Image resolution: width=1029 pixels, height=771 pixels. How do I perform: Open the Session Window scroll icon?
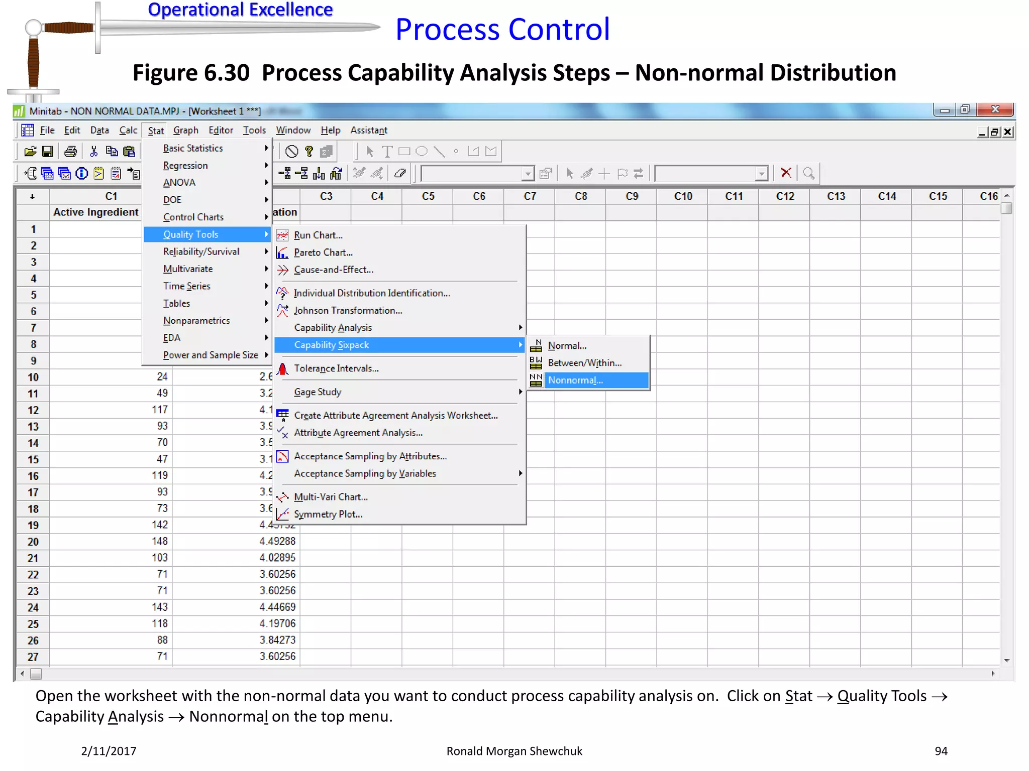[x=31, y=173]
